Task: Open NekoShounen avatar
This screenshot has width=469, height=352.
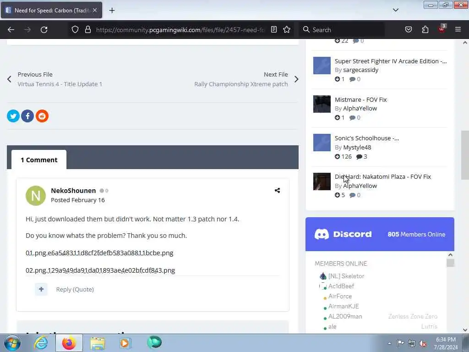Action: (36, 195)
